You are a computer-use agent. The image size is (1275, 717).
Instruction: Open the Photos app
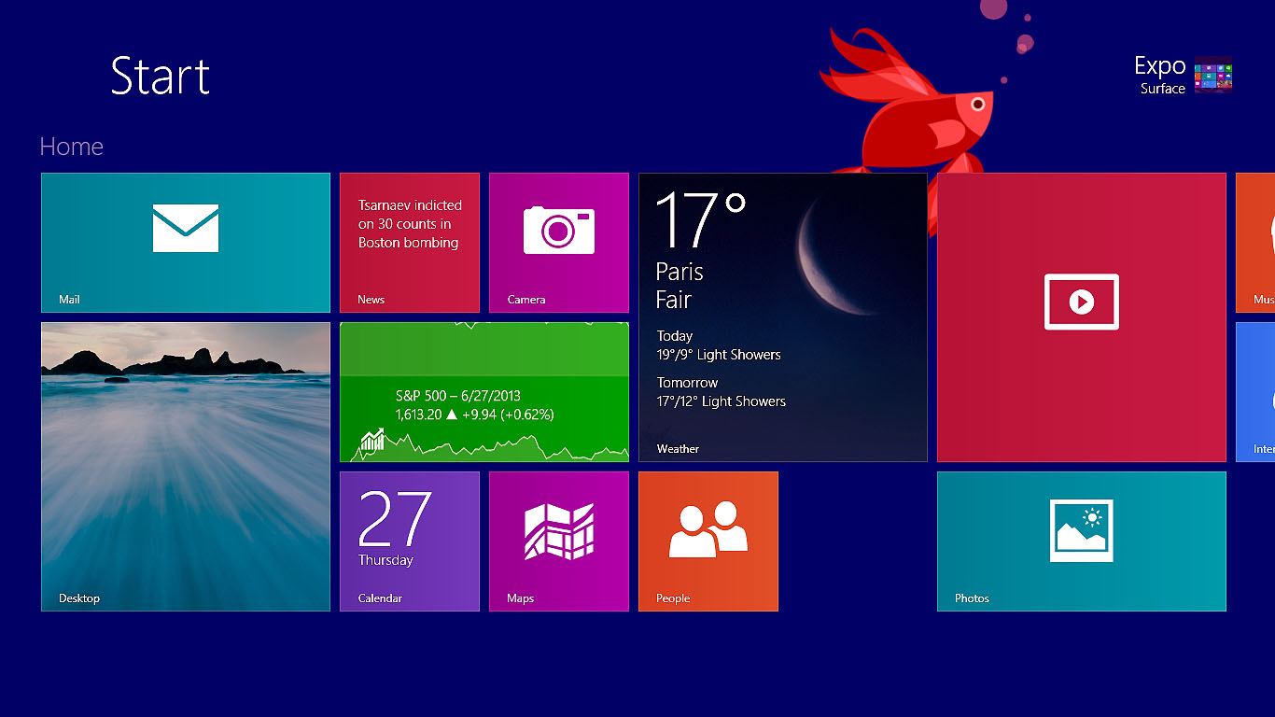1081,541
